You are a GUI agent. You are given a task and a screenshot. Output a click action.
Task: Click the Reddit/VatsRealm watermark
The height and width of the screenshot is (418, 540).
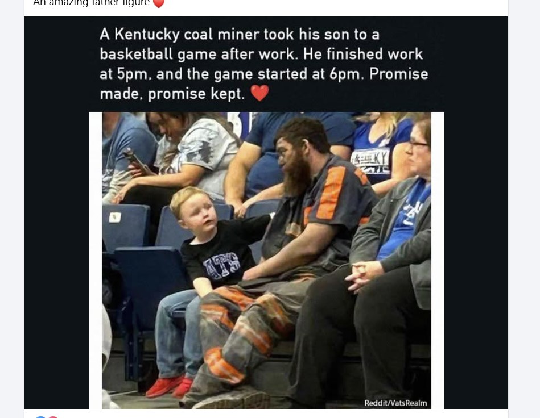[395, 403]
